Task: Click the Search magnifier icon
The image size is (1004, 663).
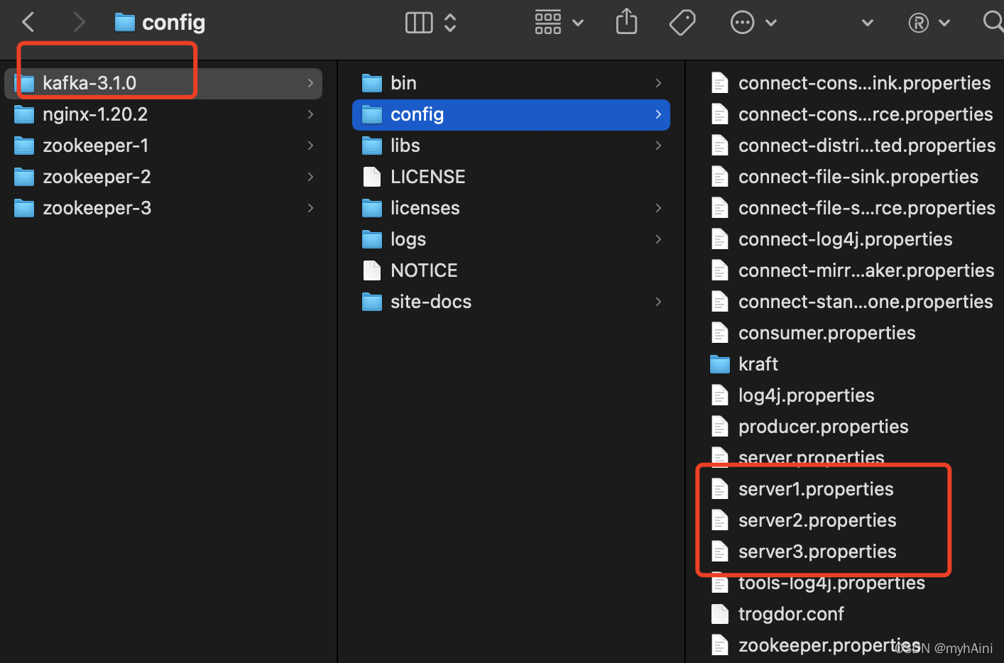Action: [x=993, y=21]
